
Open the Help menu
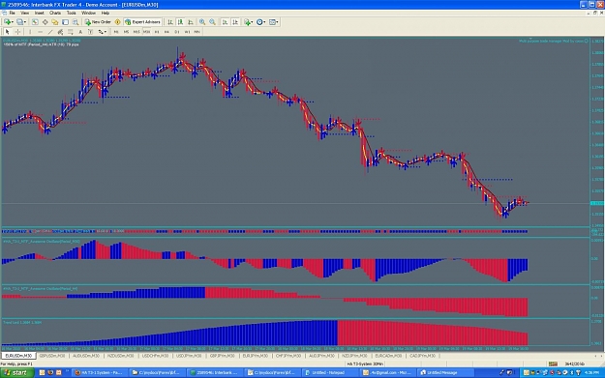pos(105,13)
